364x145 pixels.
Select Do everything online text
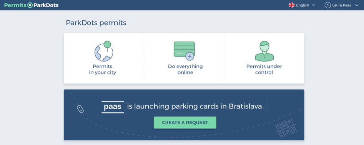[185, 70]
